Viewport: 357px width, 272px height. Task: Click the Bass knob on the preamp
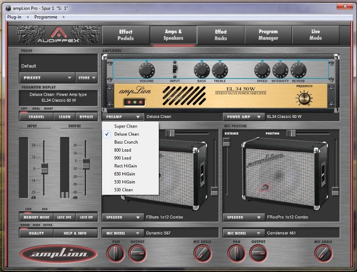click(202, 70)
